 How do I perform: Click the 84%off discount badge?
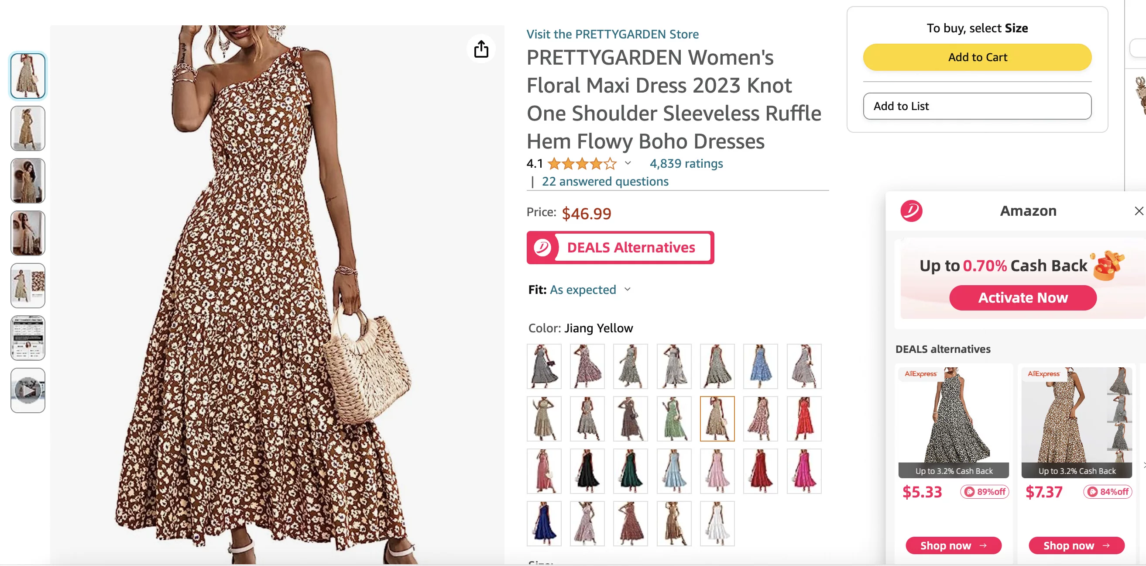[1108, 492]
